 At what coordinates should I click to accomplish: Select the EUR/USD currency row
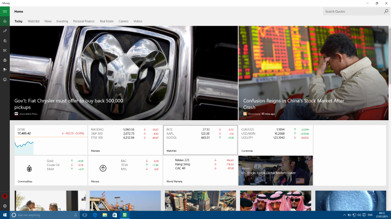275,129
